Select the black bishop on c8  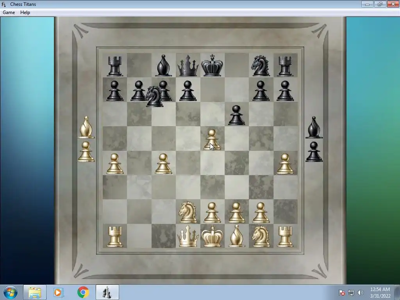(x=163, y=66)
